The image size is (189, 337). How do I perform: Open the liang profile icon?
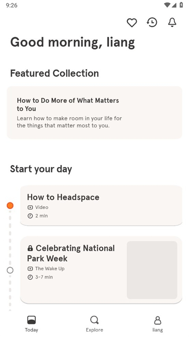pyautogui.click(x=157, y=320)
